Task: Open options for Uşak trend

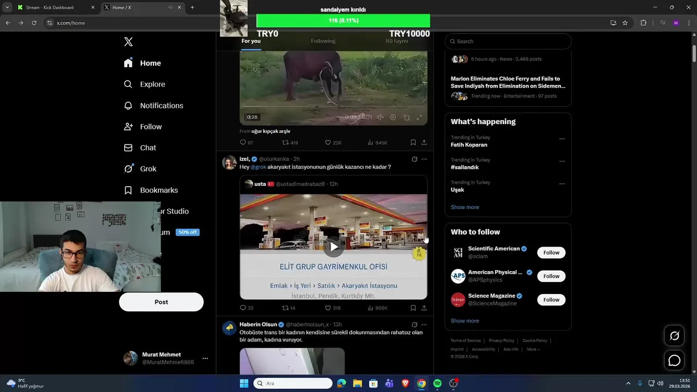Action: (x=562, y=183)
